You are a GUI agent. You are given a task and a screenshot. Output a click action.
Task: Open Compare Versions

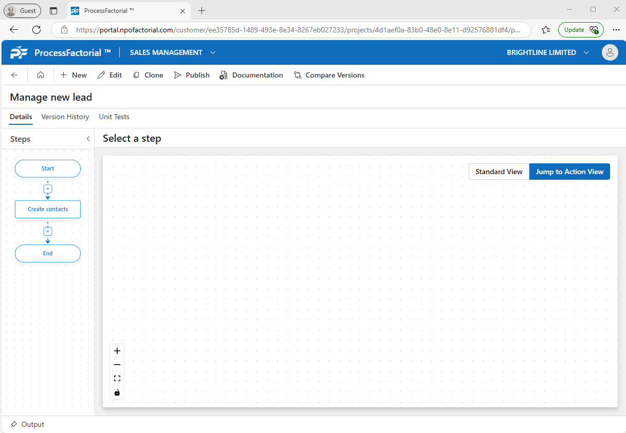pos(329,75)
